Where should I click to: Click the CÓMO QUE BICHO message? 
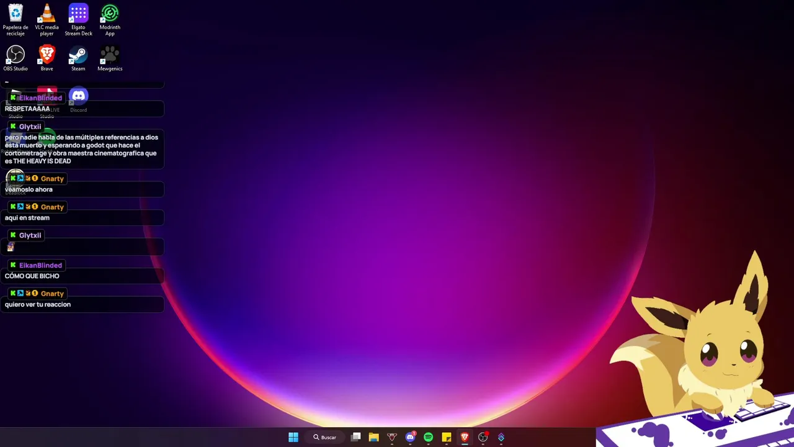[32, 276]
